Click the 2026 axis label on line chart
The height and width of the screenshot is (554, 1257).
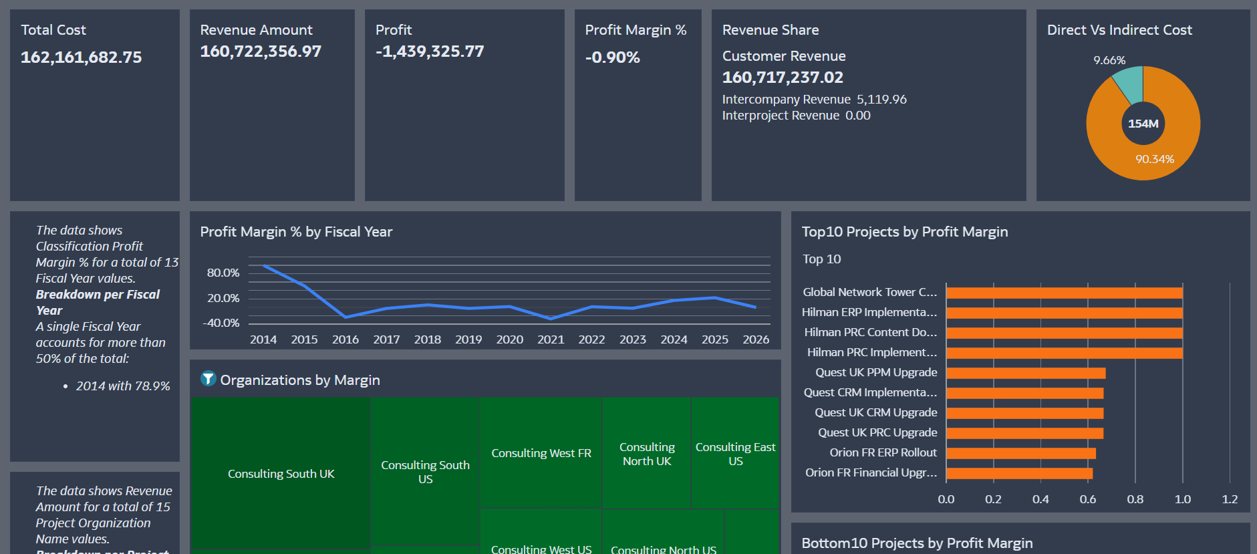(x=756, y=339)
